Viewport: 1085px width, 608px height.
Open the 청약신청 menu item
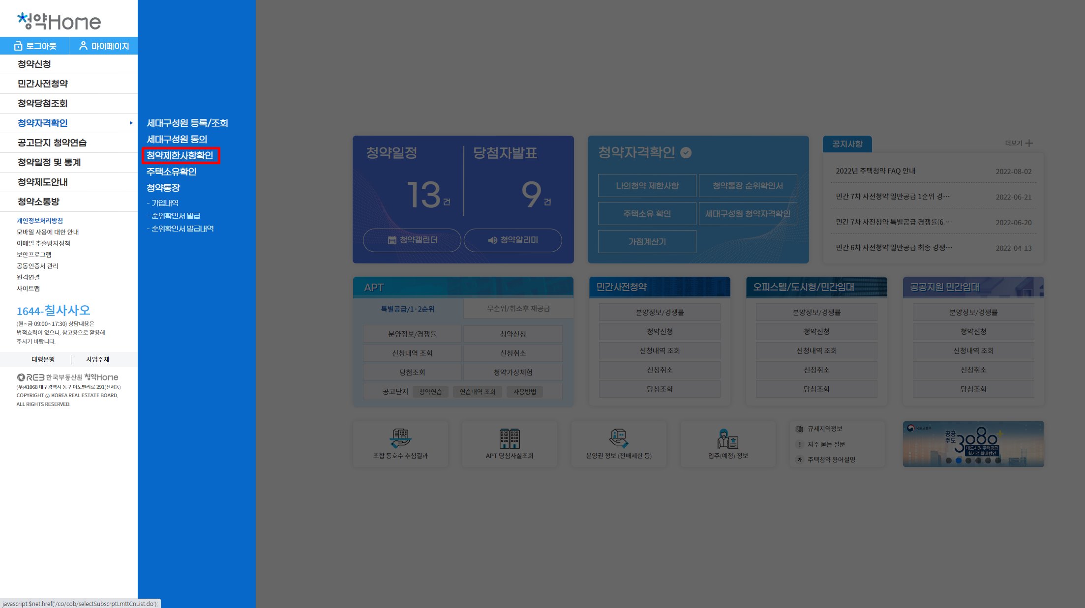point(34,64)
